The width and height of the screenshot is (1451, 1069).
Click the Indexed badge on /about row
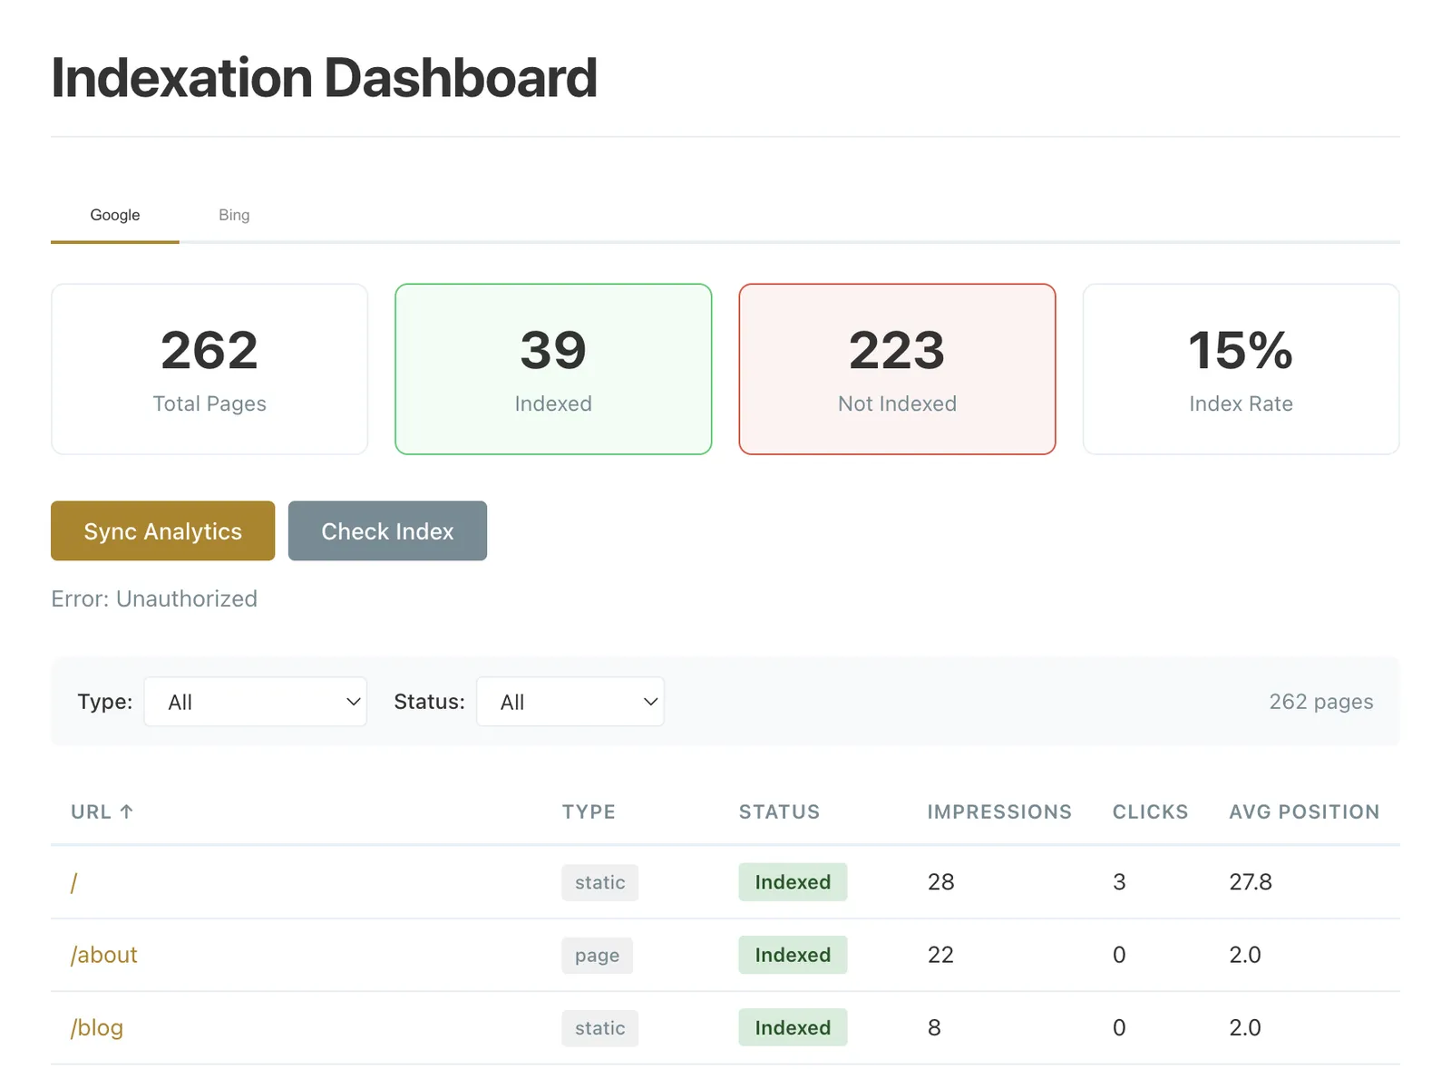click(x=793, y=955)
